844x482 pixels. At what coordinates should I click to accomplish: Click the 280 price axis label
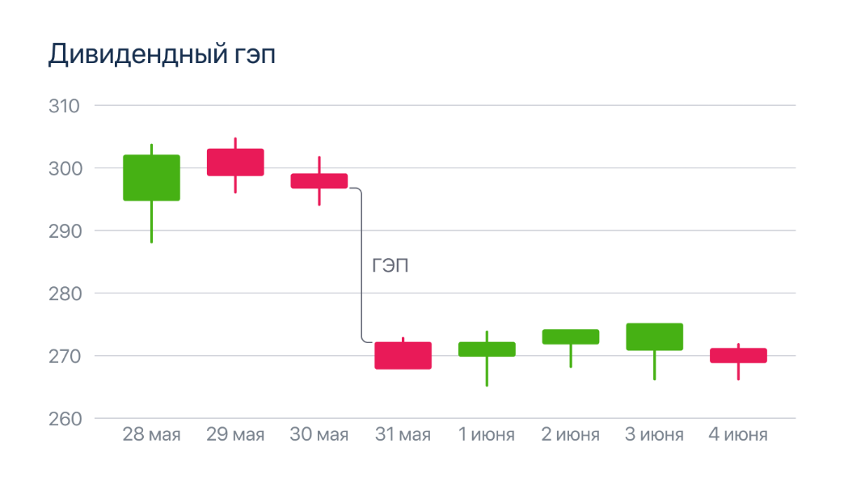(x=67, y=294)
